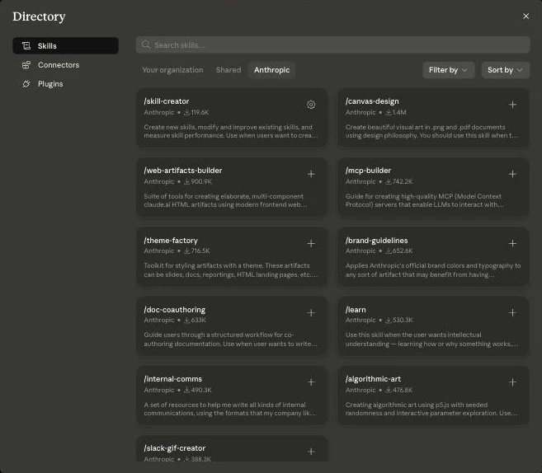Open the Filter by dropdown
The image size is (542, 473).
tap(448, 70)
